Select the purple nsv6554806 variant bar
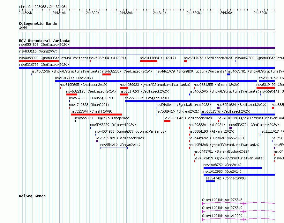This screenshot has width=284, height=223. point(147,48)
